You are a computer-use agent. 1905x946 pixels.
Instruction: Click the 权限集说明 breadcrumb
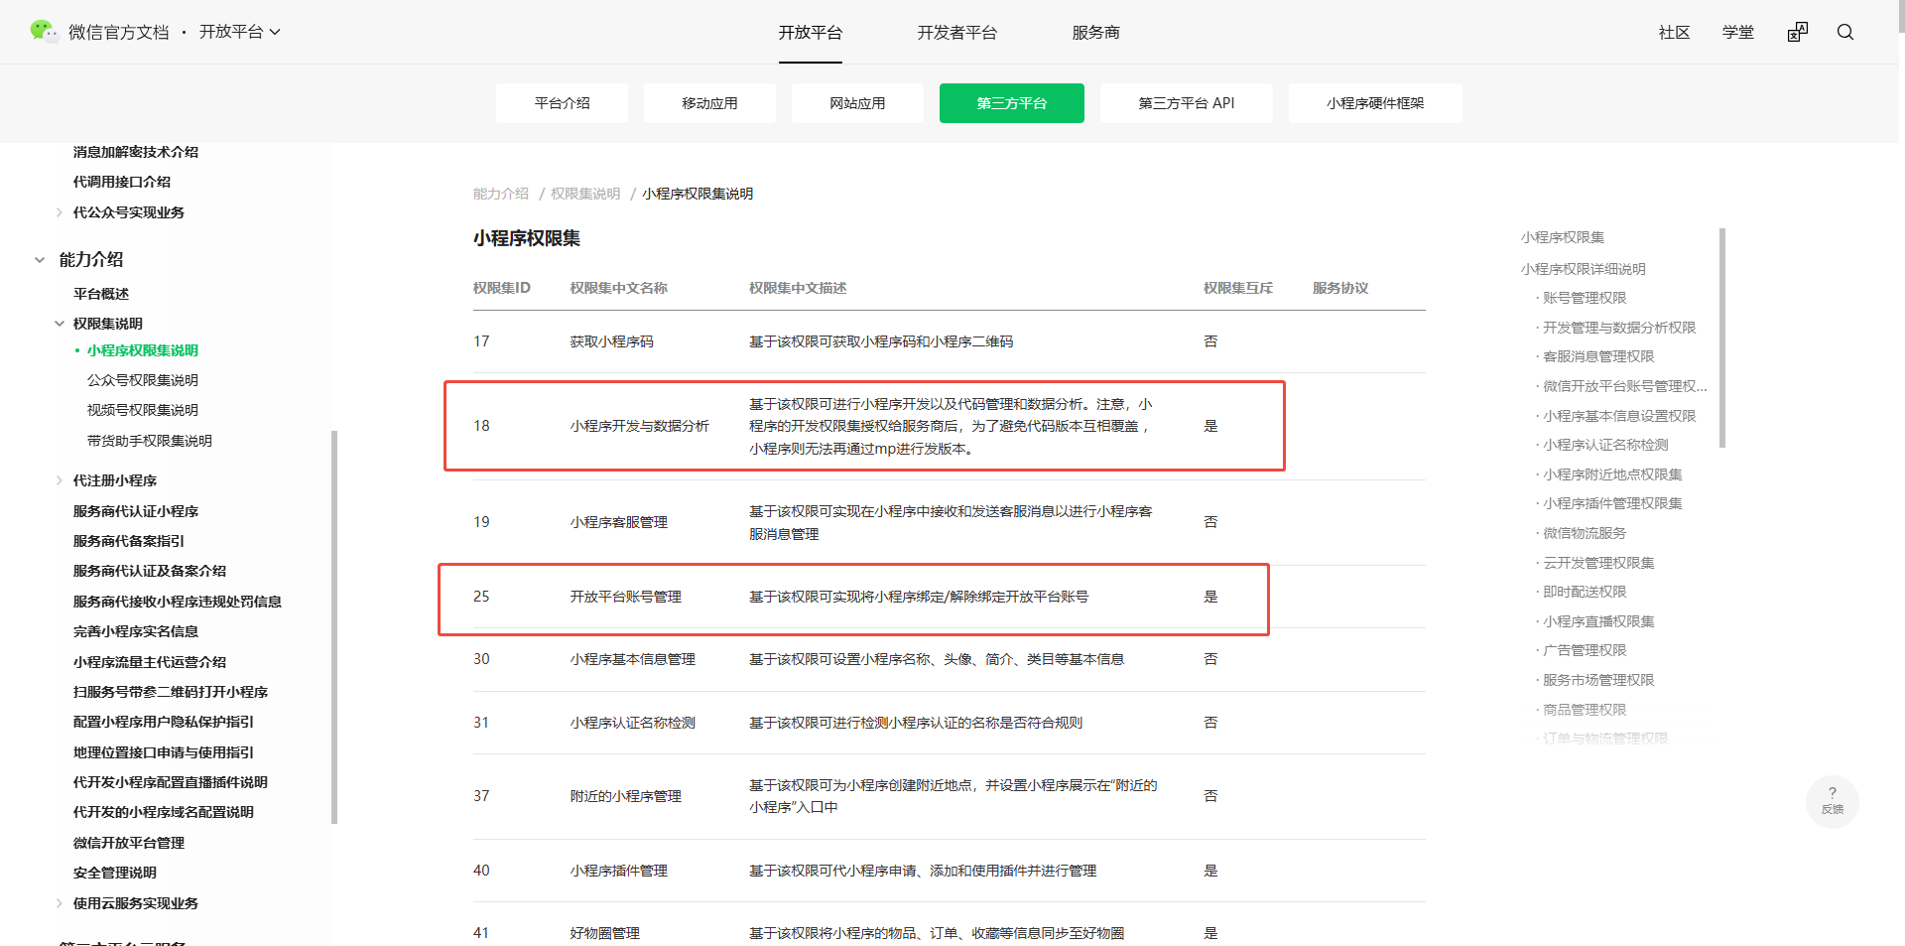point(585,194)
